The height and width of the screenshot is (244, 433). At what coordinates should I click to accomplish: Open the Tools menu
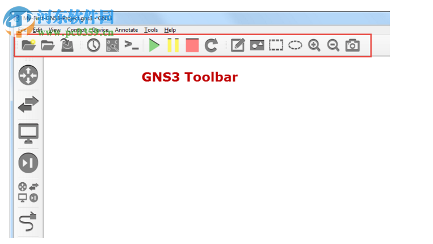pos(151,30)
